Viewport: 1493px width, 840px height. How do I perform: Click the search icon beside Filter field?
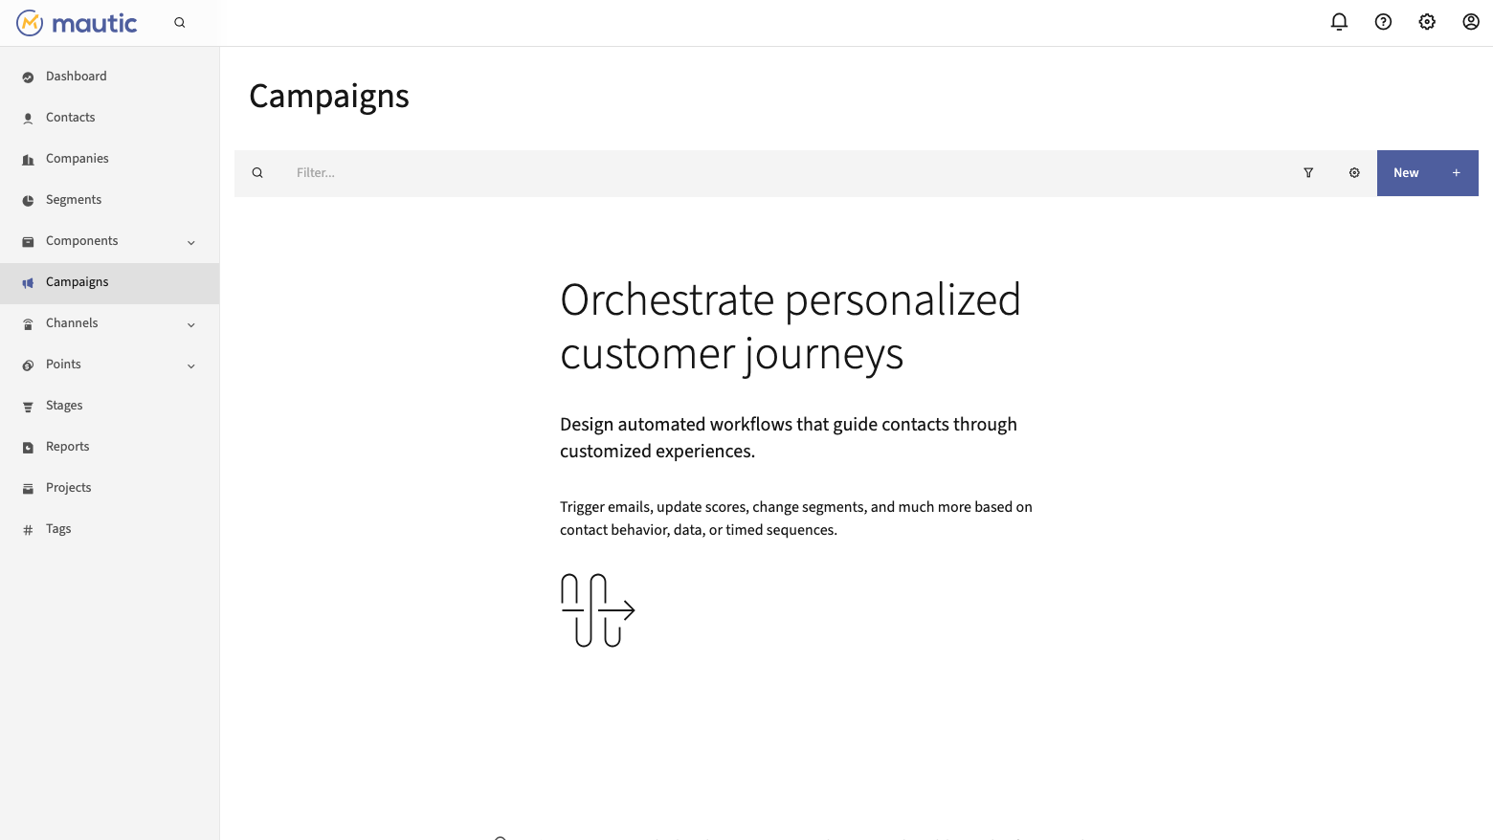tap(257, 173)
